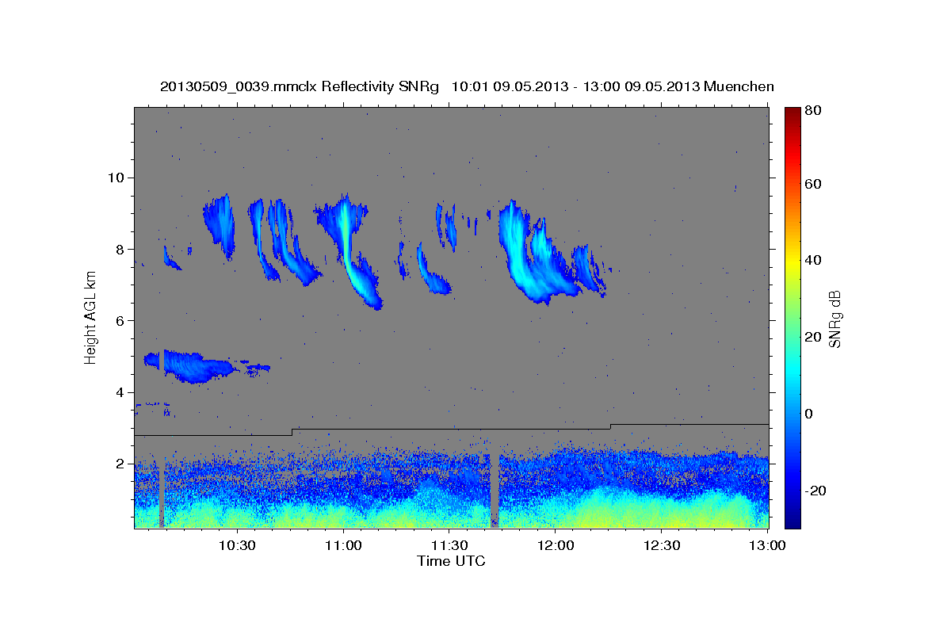
Task: Click the height tick label 6
Action: [120, 320]
